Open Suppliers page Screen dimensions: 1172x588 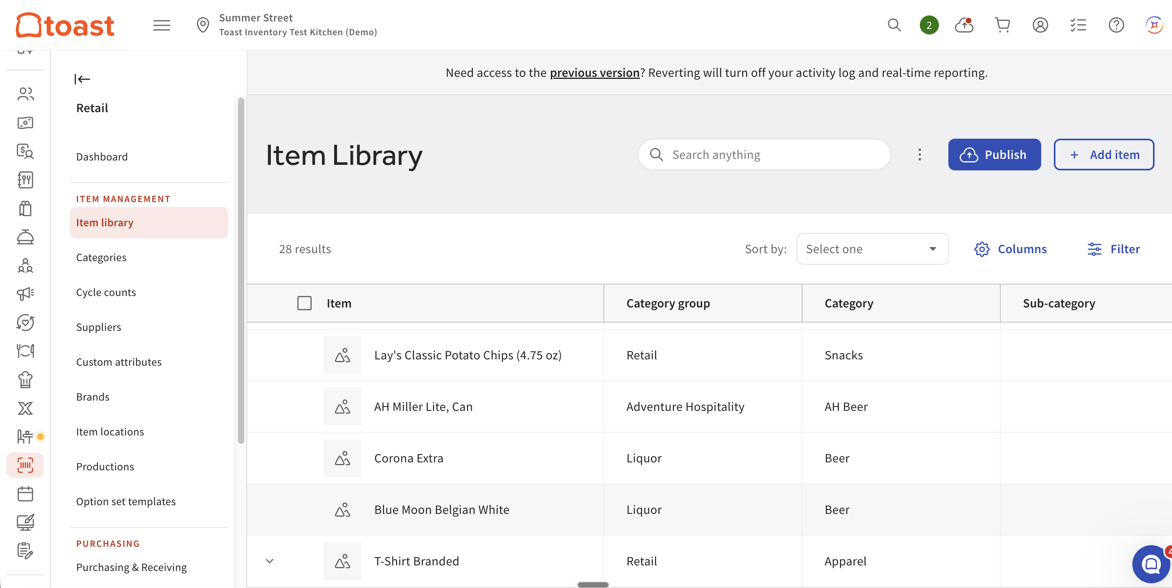pyautogui.click(x=98, y=327)
